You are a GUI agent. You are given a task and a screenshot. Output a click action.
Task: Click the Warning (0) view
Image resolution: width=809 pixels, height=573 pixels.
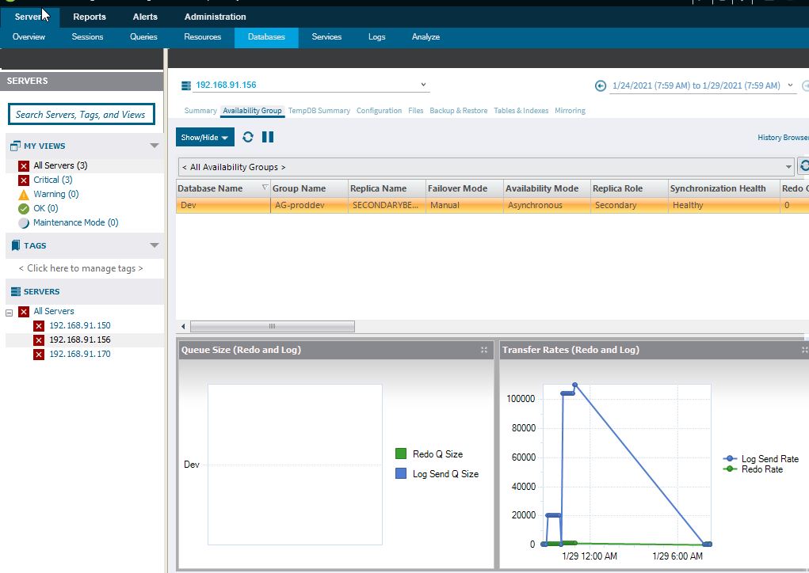click(55, 194)
